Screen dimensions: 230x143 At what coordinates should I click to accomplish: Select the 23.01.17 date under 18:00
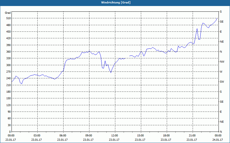tap(166, 140)
